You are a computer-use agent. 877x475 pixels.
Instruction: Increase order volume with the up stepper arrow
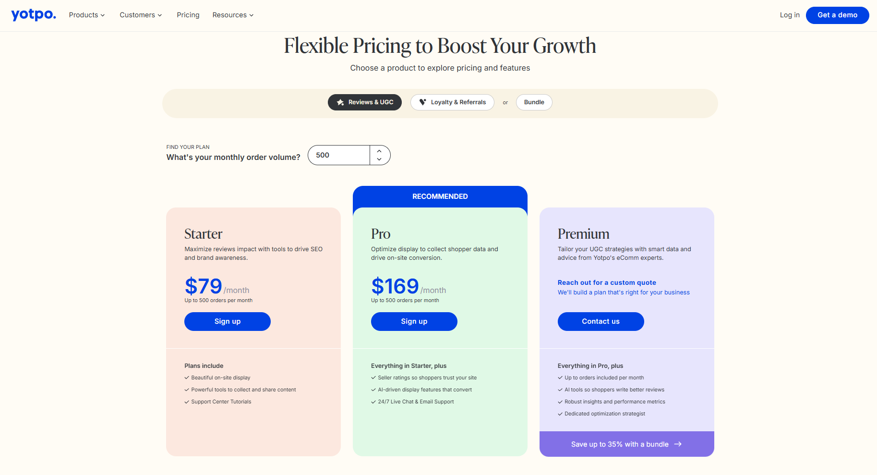point(379,150)
